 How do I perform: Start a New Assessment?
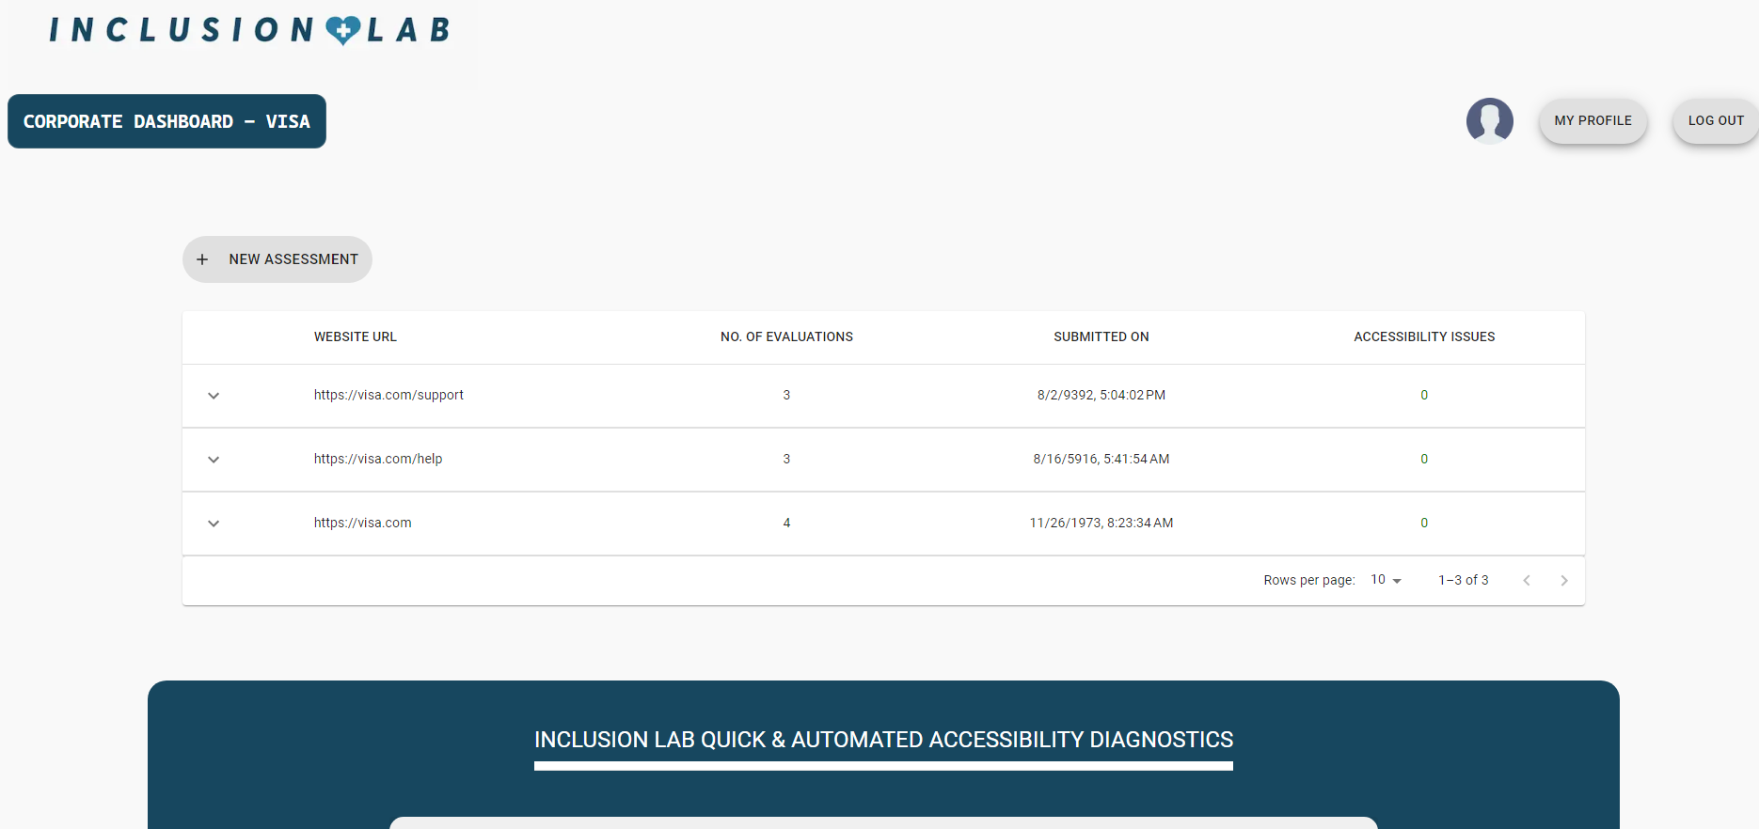tap(277, 259)
